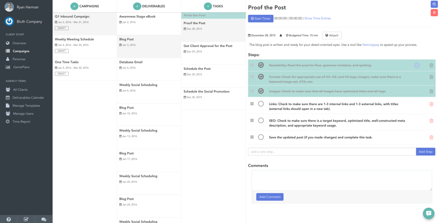Viewport: 439px width, 223px height.
Task: Open the checklist icon in sidebar footer
Action: coord(26,219)
